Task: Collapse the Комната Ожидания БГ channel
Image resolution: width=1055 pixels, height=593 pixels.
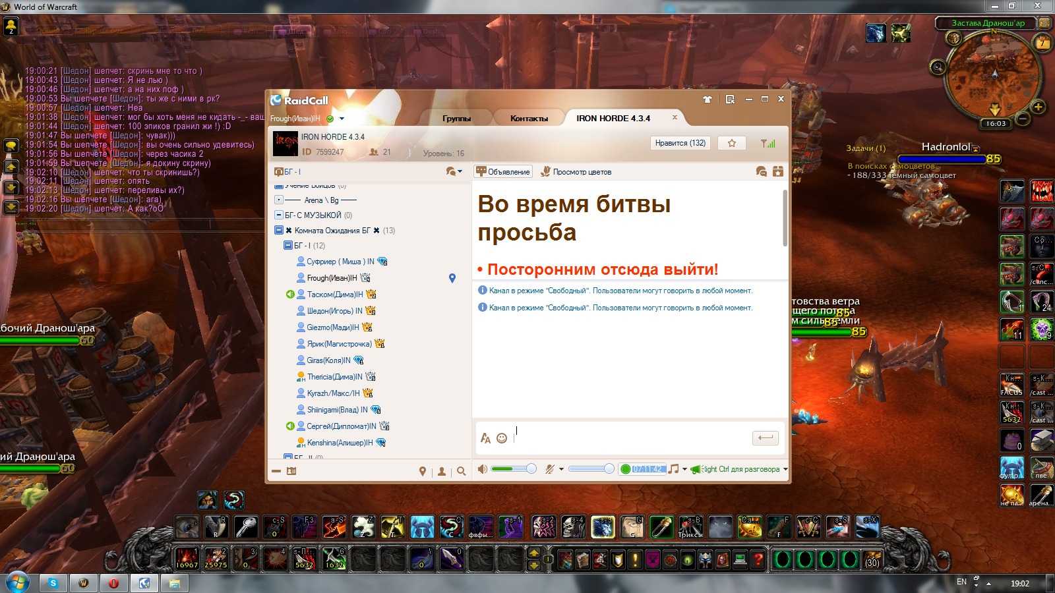Action: point(279,230)
